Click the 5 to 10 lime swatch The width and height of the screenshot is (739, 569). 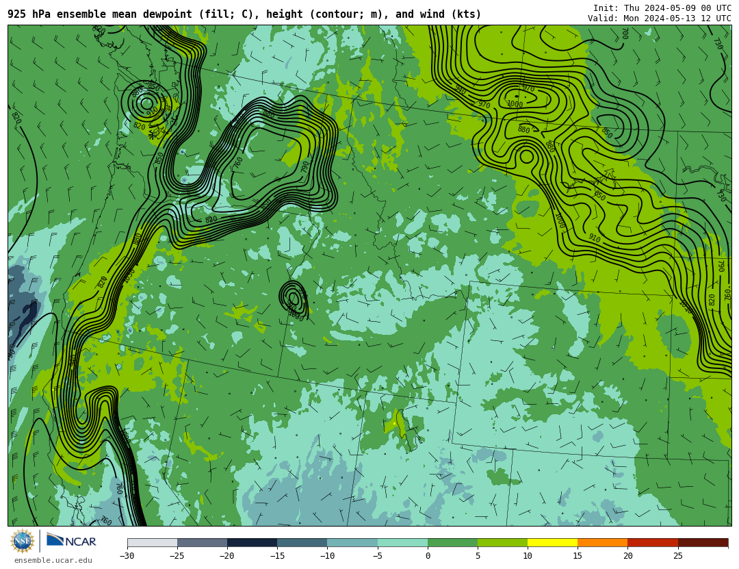coord(502,542)
